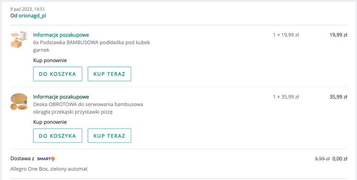Open seller orionagd_pl profile link
The height and width of the screenshot is (180, 357).
[32, 16]
